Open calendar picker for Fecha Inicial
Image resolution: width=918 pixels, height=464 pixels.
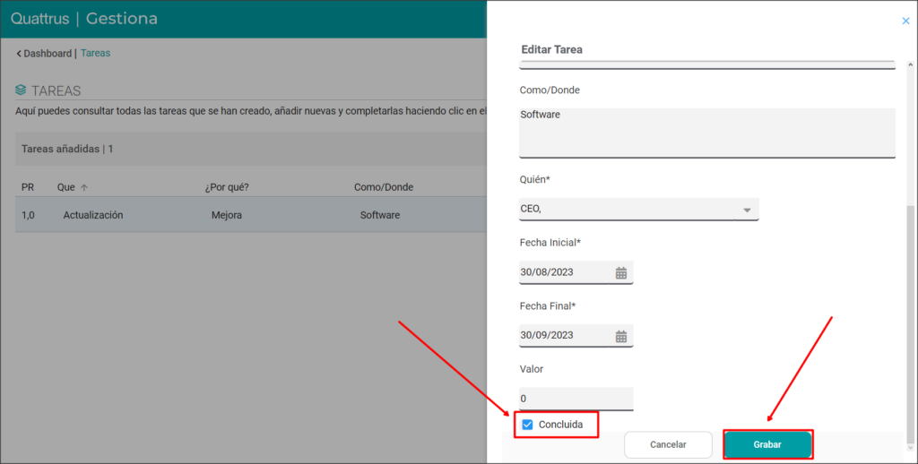[x=621, y=272]
